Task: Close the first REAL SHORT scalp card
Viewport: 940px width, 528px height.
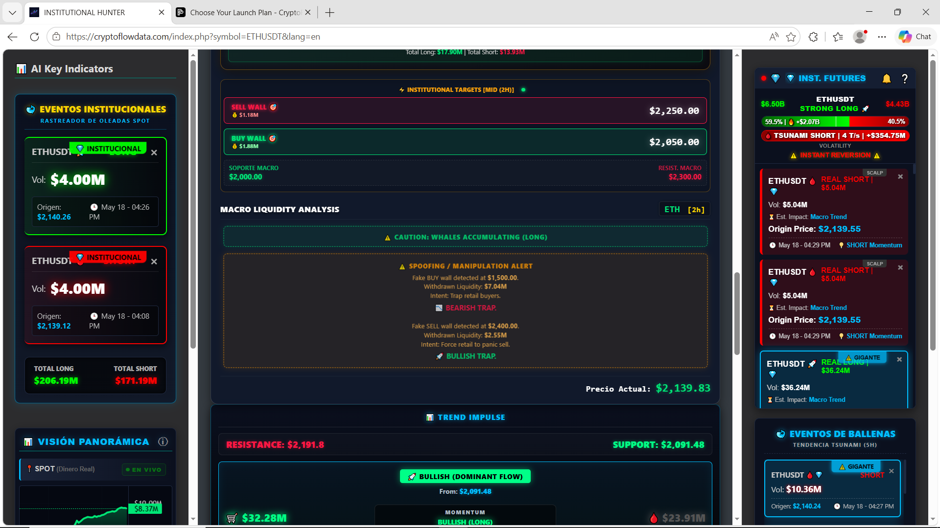Action: click(x=900, y=176)
